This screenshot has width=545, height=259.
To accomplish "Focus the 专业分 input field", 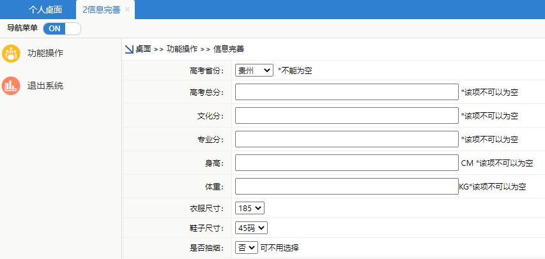I will coord(346,139).
